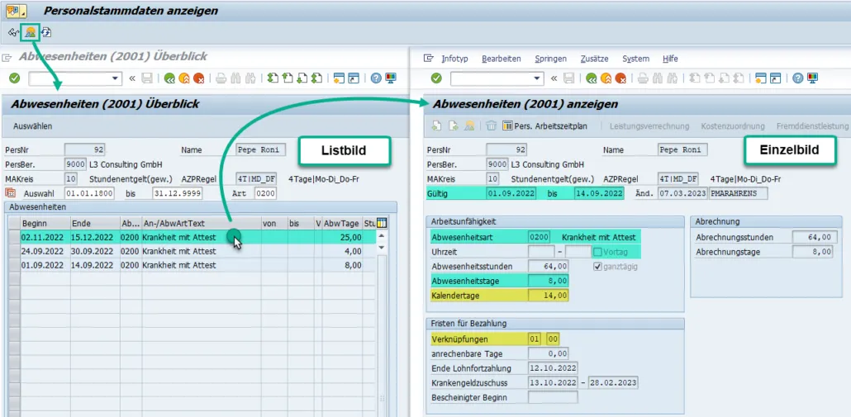Click orange Exit icon in Überblick window
The width and height of the screenshot is (851, 417).
184,78
